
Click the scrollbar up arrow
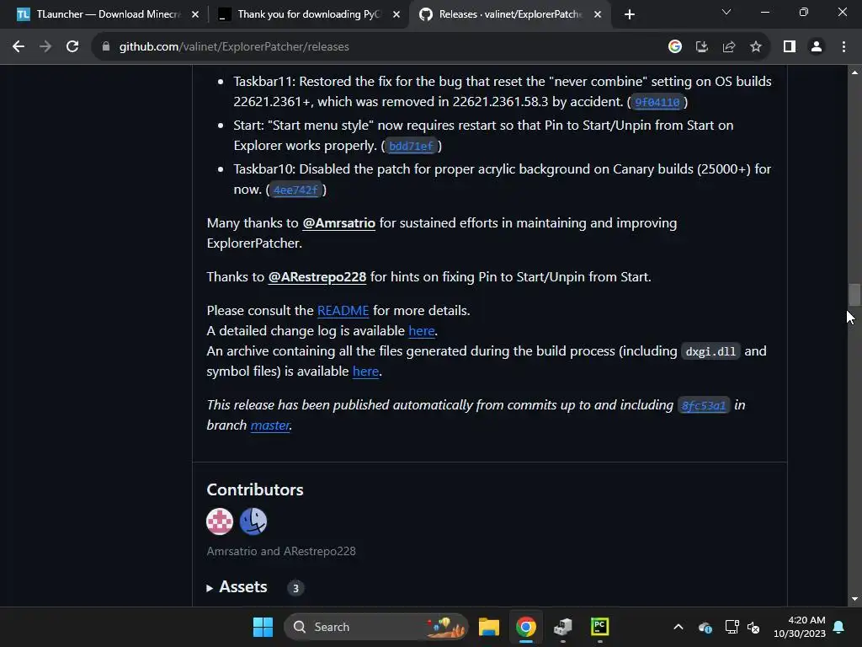pos(854,72)
